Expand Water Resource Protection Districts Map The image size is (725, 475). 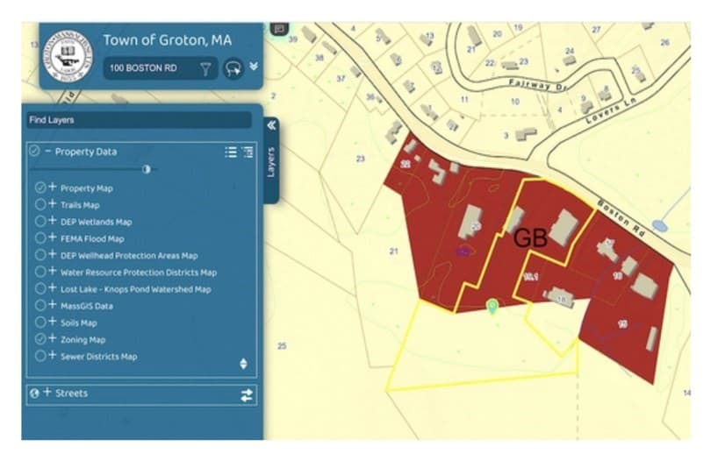pyautogui.click(x=53, y=272)
